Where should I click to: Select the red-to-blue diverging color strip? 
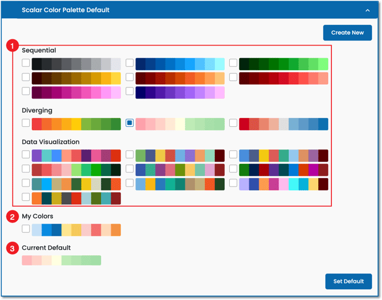(x=284, y=124)
